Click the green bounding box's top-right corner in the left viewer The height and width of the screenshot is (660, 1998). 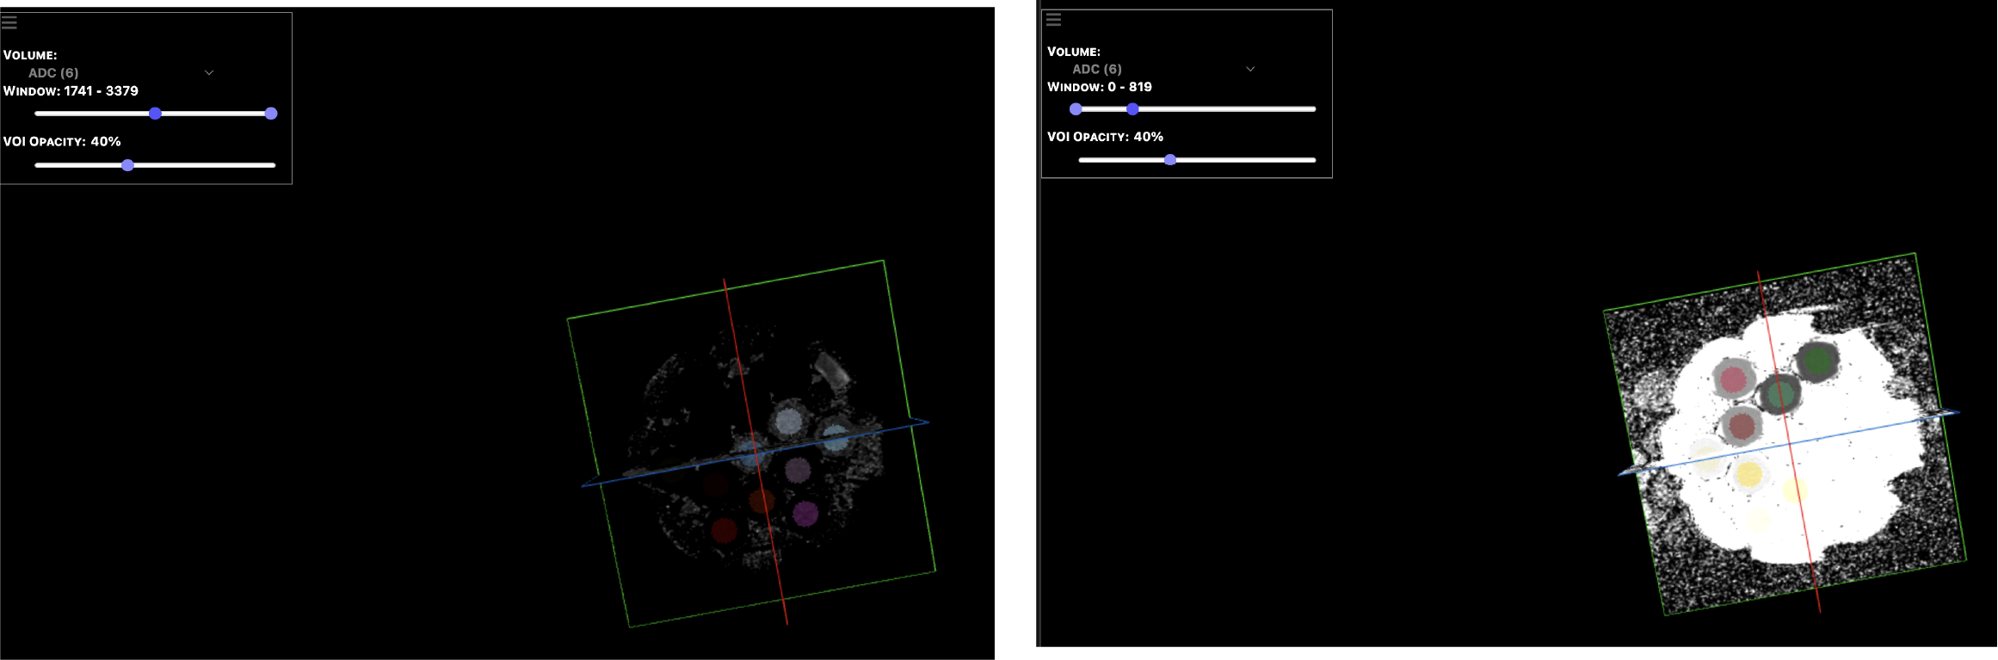pyautogui.click(x=883, y=261)
